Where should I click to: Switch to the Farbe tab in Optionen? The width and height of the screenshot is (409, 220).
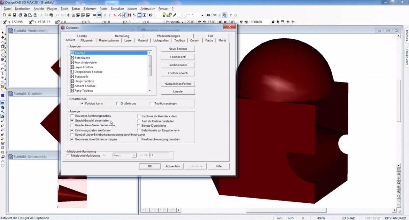[209, 41]
